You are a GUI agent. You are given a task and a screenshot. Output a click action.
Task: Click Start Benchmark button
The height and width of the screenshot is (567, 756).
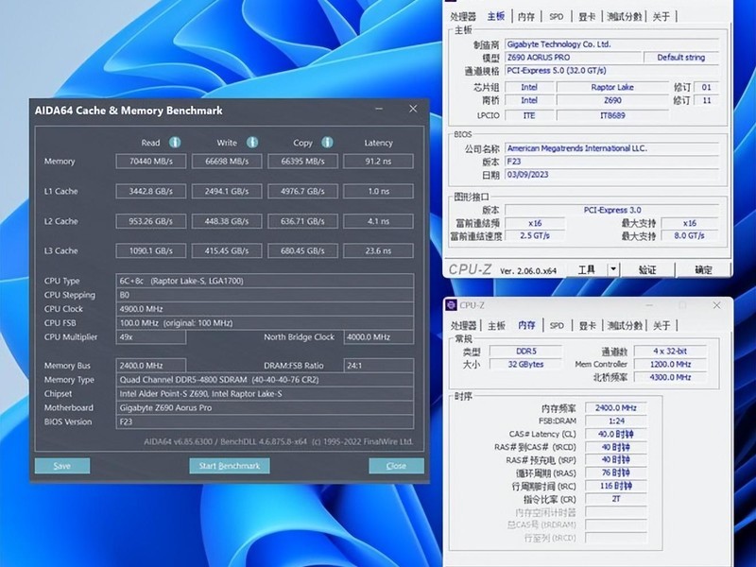pyautogui.click(x=230, y=466)
